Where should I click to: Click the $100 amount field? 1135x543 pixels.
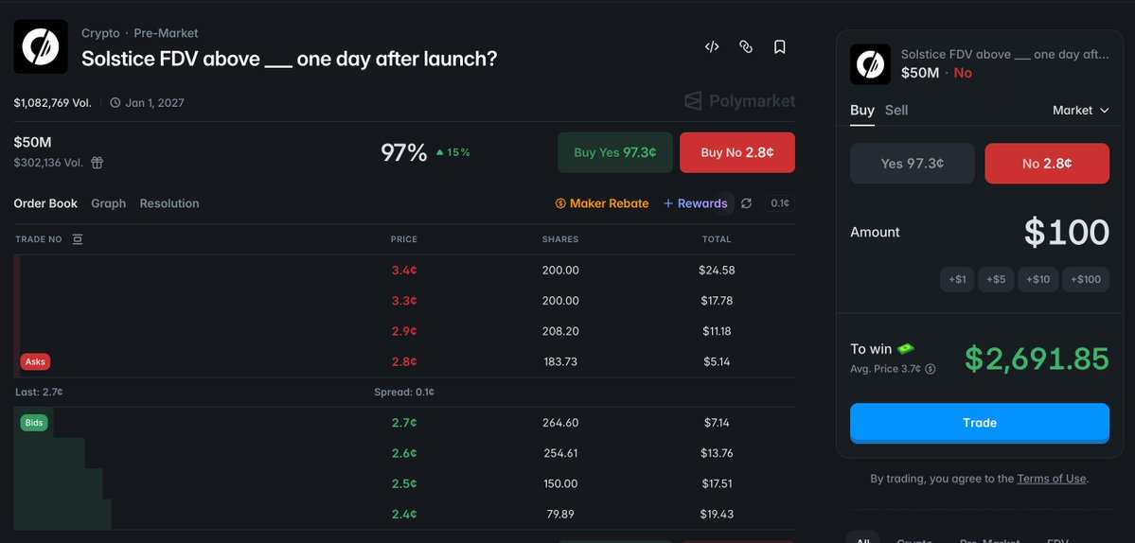coord(1066,233)
